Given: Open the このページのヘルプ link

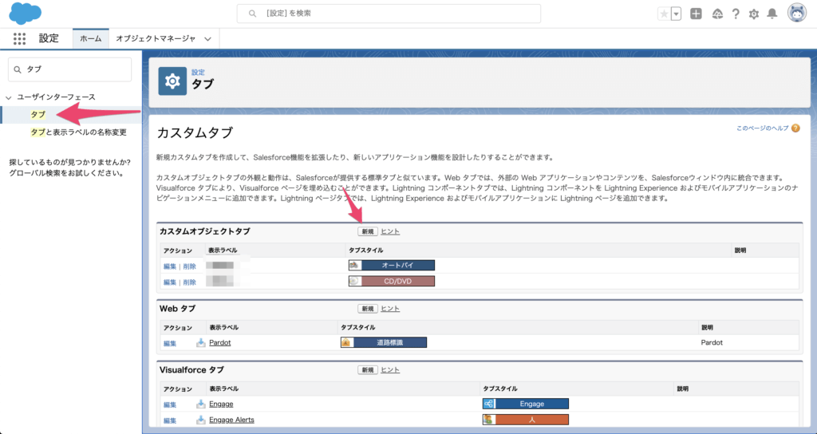Looking at the screenshot, I should click(x=762, y=128).
